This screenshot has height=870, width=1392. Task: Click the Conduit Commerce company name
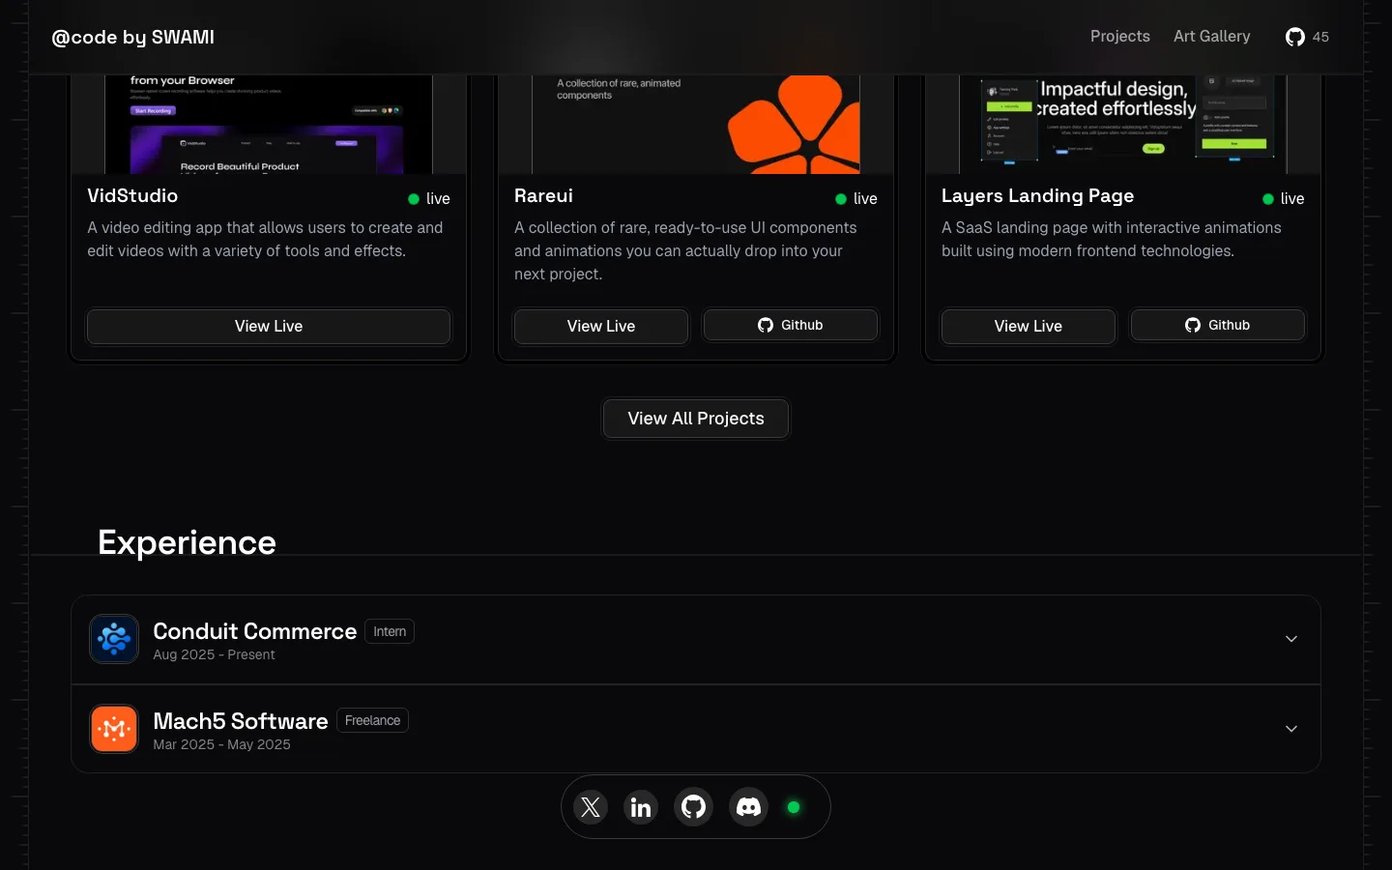pos(255,631)
